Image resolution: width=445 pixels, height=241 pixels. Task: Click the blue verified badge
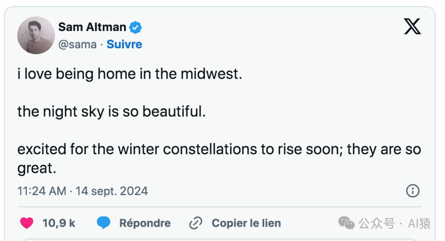136,28
